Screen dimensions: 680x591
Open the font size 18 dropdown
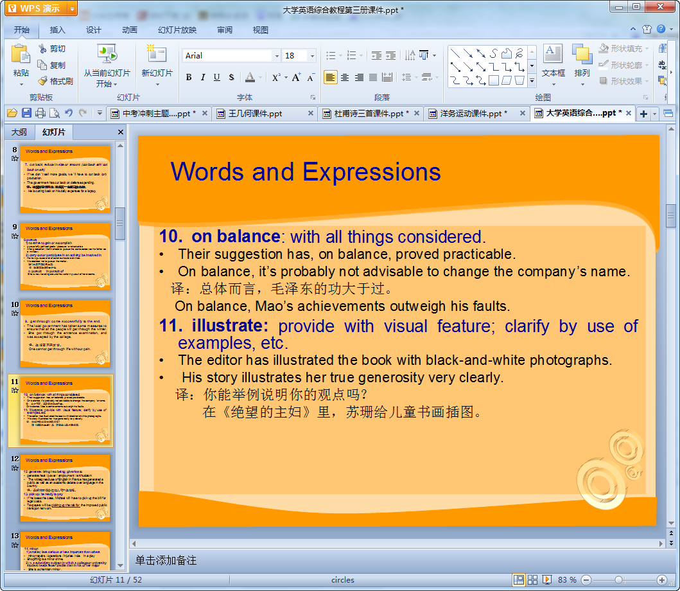312,55
